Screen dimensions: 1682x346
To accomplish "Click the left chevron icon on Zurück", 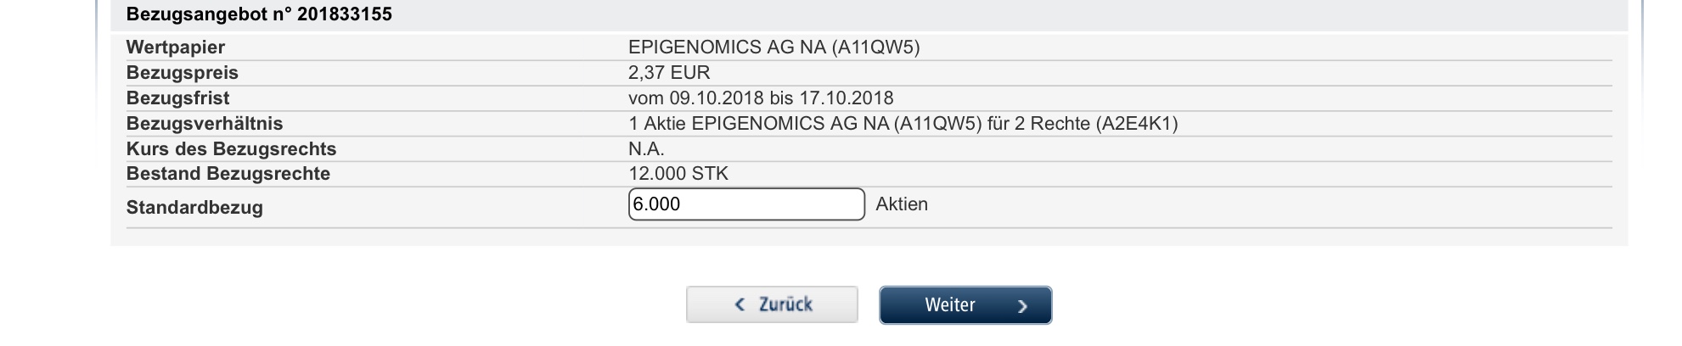I will click(x=740, y=304).
